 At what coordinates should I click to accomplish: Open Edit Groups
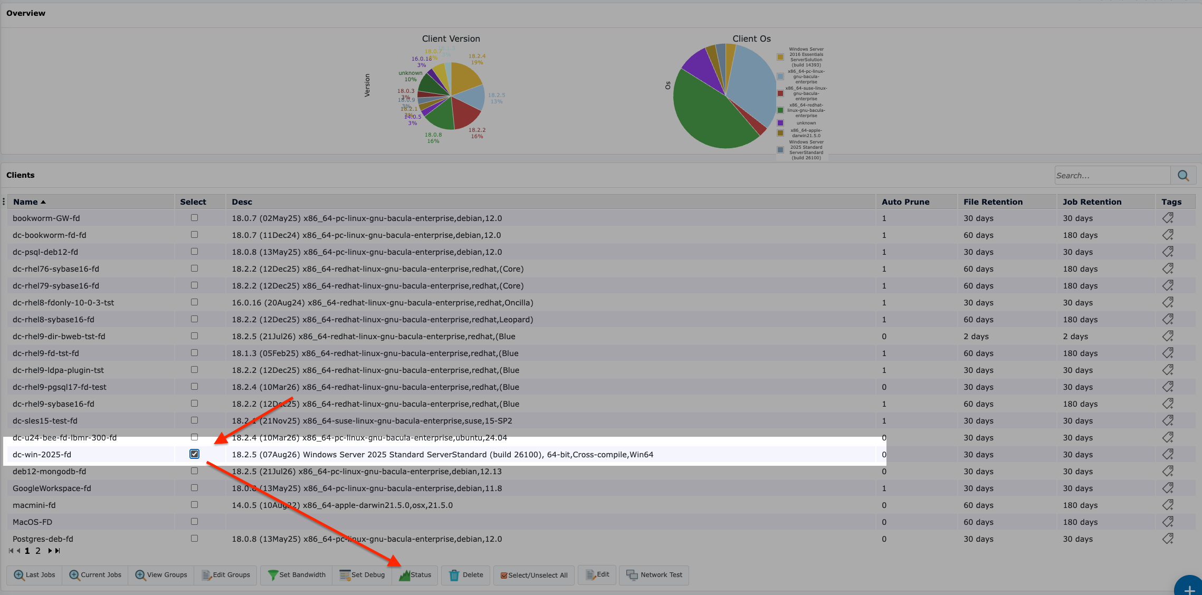point(226,575)
